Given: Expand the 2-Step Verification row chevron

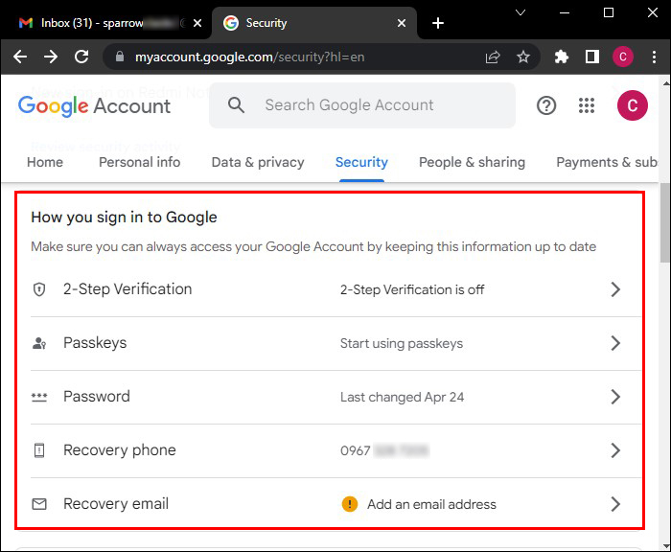Looking at the screenshot, I should (x=616, y=289).
